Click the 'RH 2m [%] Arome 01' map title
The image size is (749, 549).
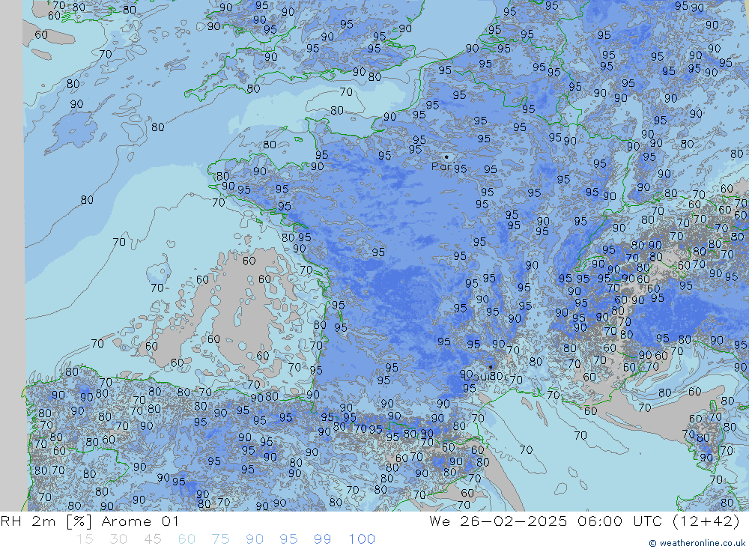pyautogui.click(x=90, y=521)
